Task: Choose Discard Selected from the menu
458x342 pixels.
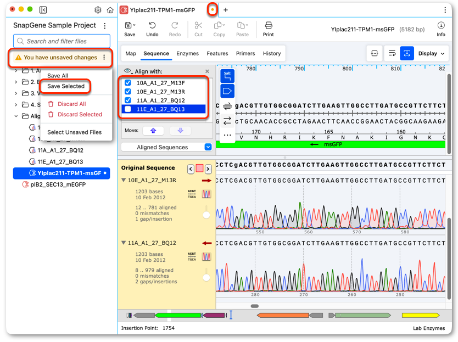Action: pyautogui.click(x=80, y=115)
